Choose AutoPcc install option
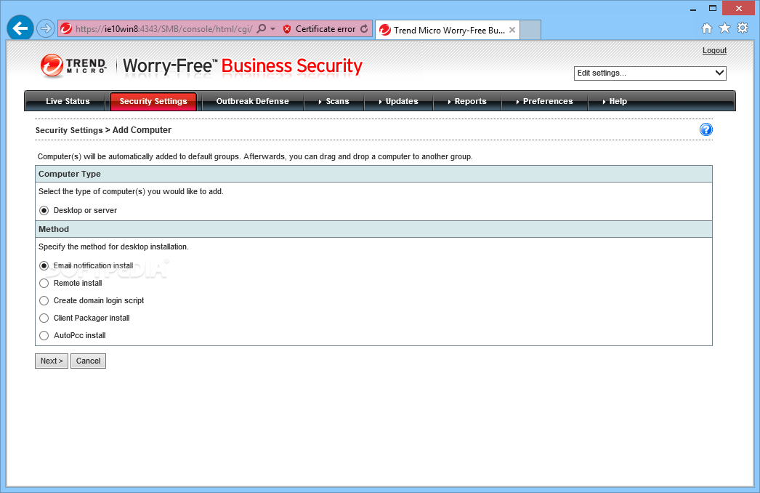The height and width of the screenshot is (493, 760). click(44, 336)
